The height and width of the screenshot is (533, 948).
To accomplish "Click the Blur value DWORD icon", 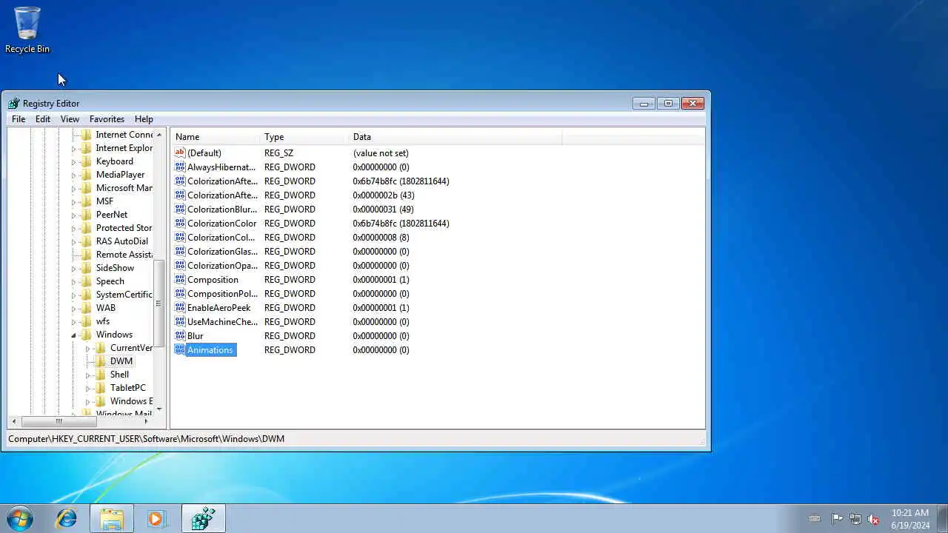I will (179, 336).
